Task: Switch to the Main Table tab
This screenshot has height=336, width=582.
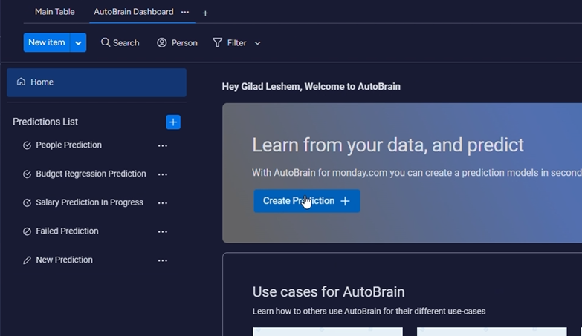Action: click(54, 12)
